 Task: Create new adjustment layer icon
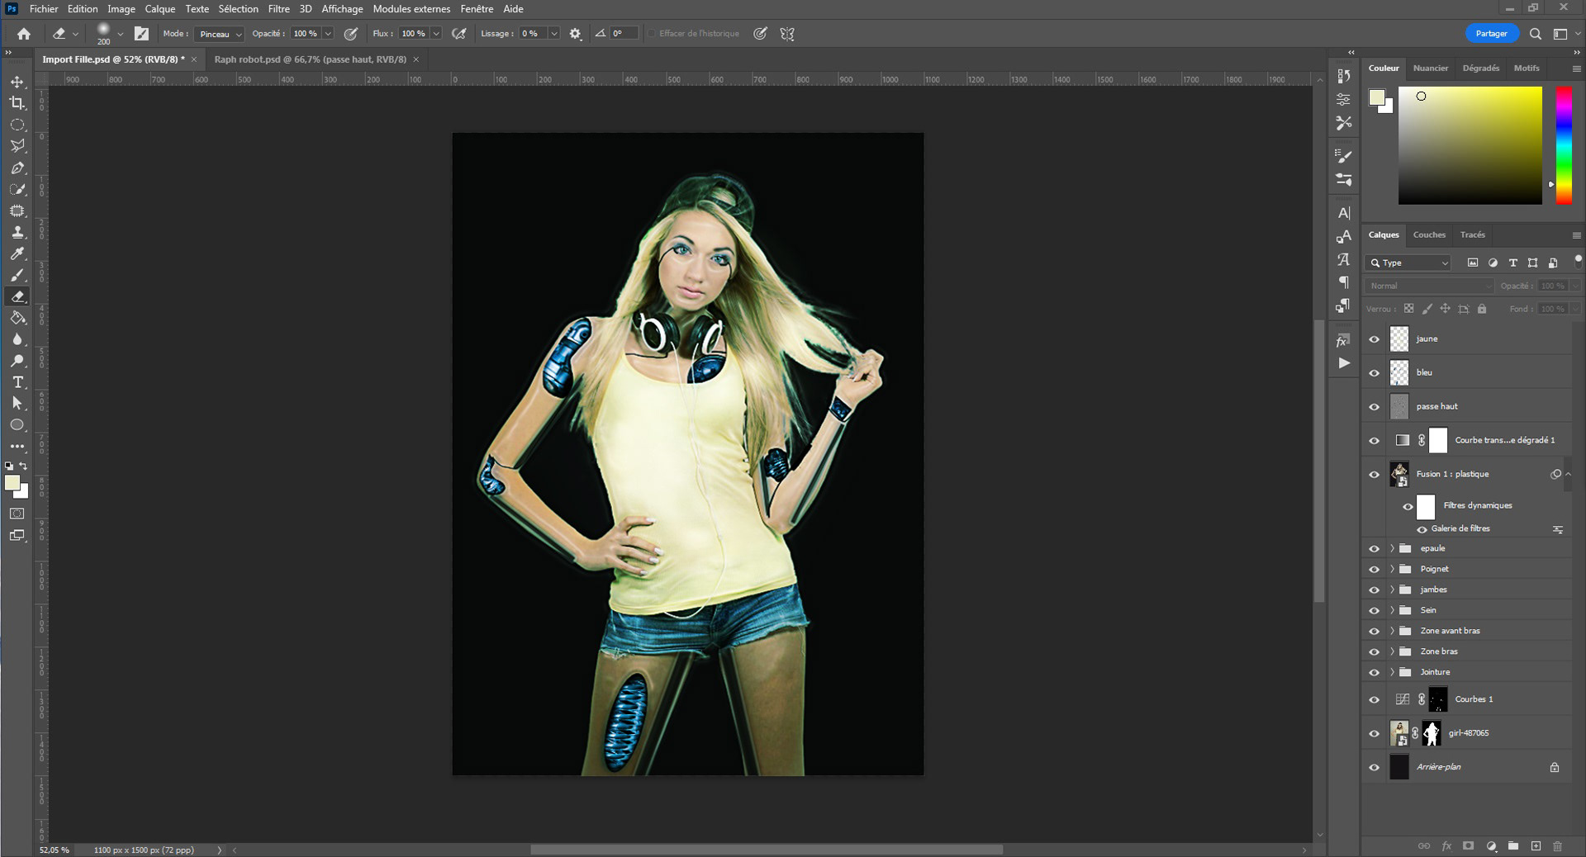(x=1491, y=846)
